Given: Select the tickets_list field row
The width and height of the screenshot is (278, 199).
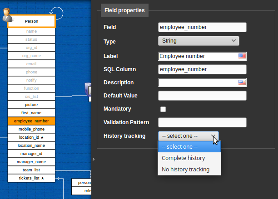Looking at the screenshot, I should click(x=31, y=178).
